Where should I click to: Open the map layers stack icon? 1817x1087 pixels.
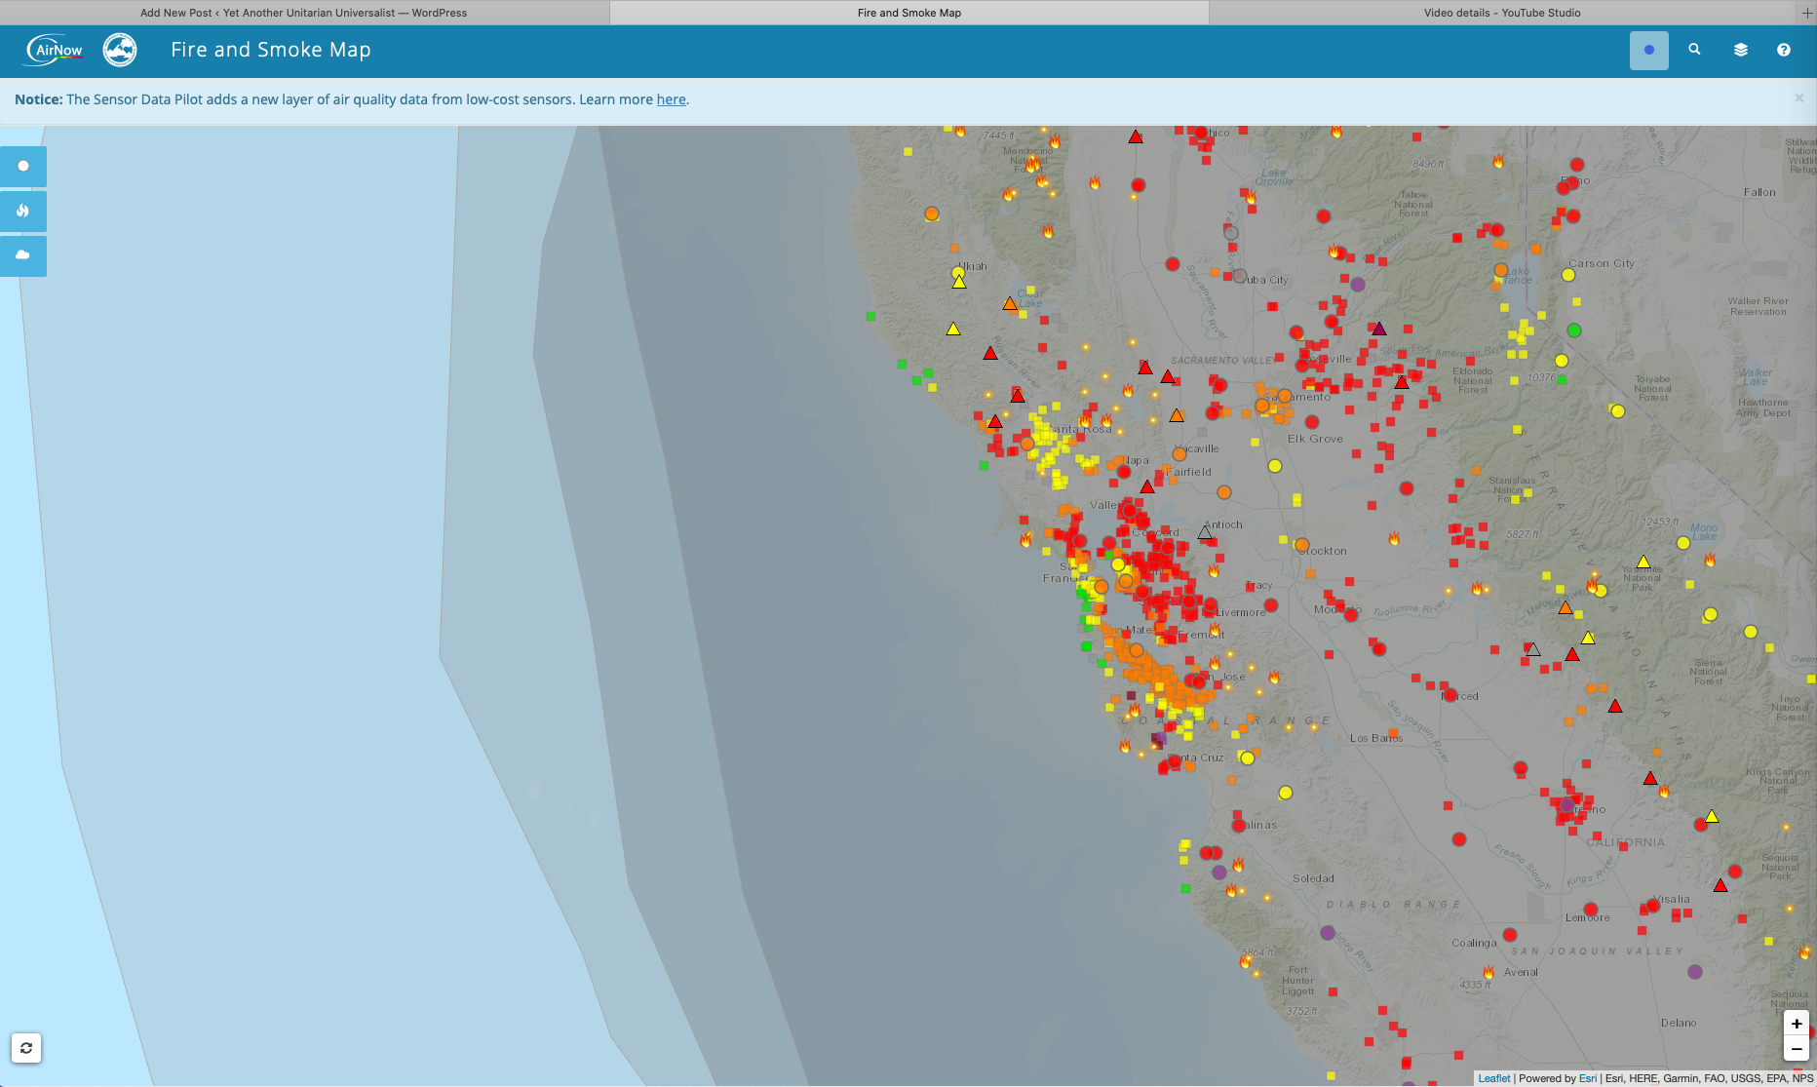click(1740, 50)
